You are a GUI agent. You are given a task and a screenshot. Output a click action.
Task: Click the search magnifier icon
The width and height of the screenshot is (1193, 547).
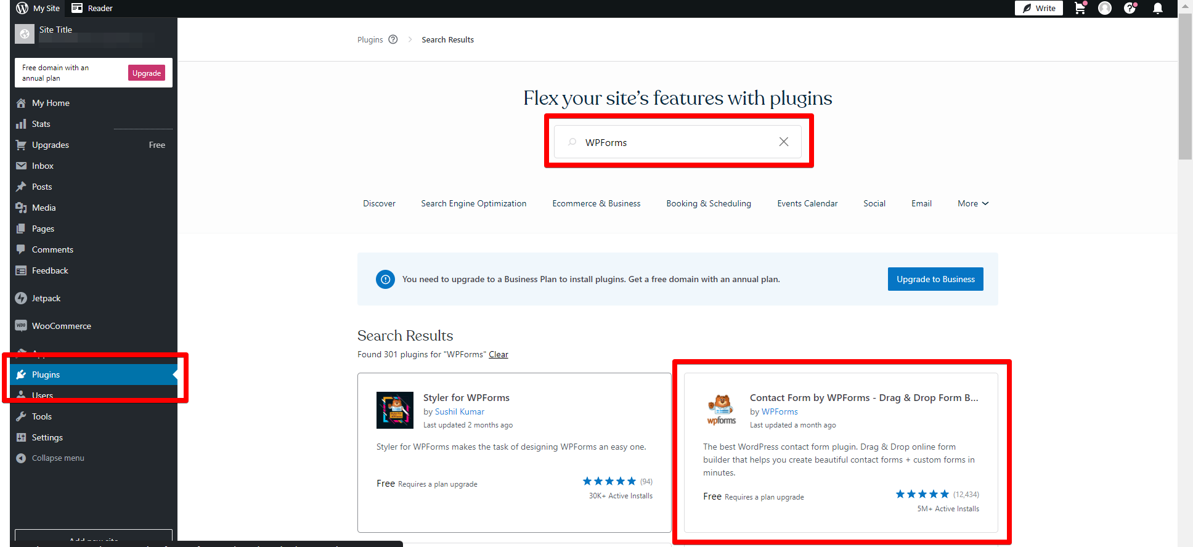(572, 142)
